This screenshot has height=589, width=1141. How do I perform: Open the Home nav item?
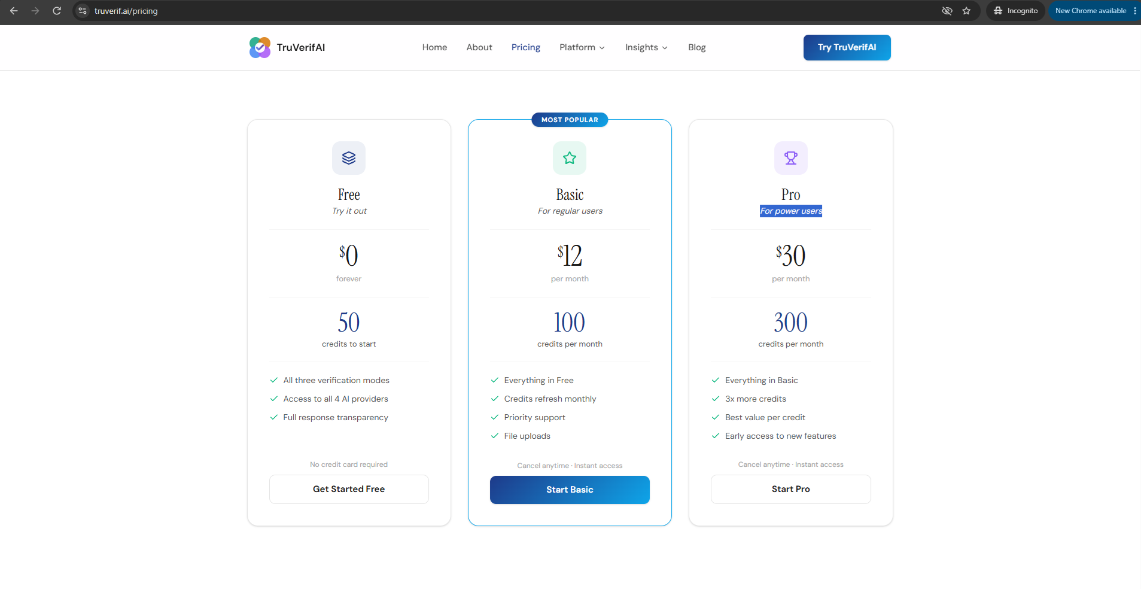click(x=434, y=47)
